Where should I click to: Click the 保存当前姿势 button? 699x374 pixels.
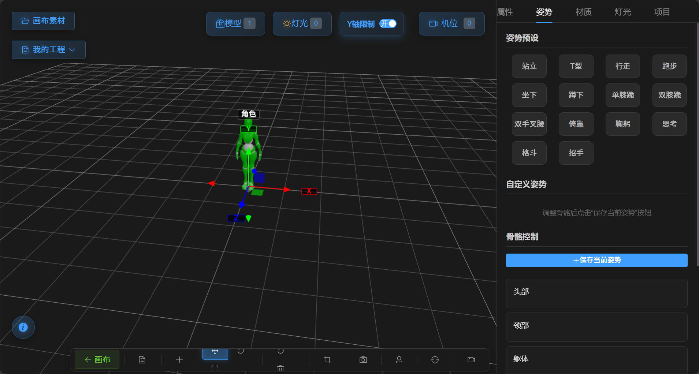pyautogui.click(x=597, y=260)
